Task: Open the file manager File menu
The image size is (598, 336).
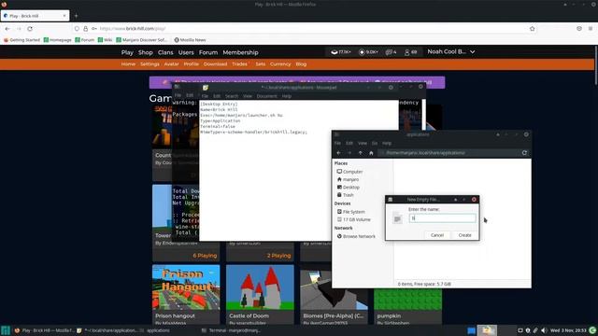Action: (337, 143)
